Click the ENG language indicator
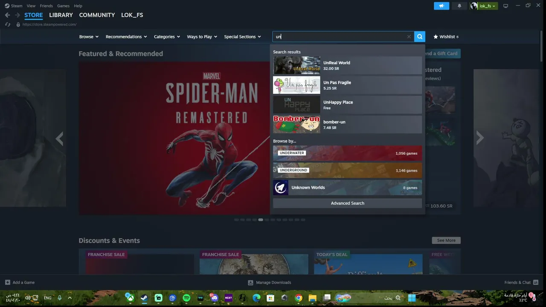The image size is (546, 307). [48, 298]
